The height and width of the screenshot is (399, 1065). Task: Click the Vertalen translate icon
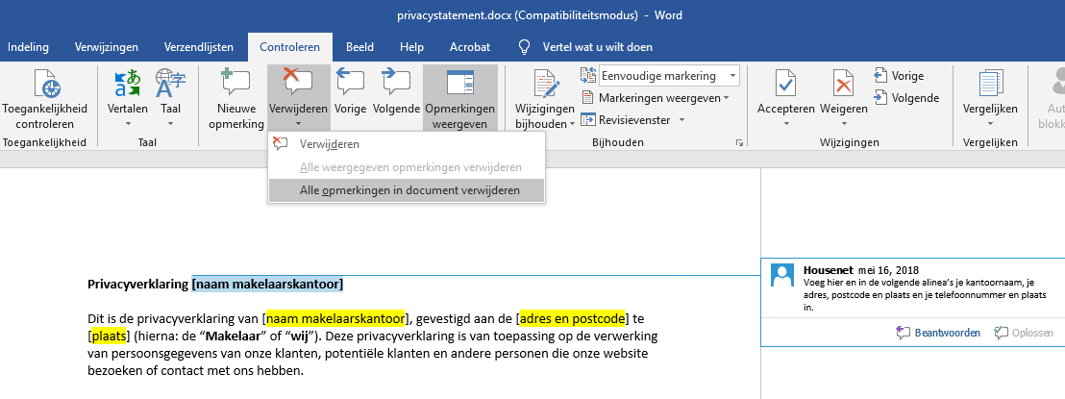click(x=128, y=84)
